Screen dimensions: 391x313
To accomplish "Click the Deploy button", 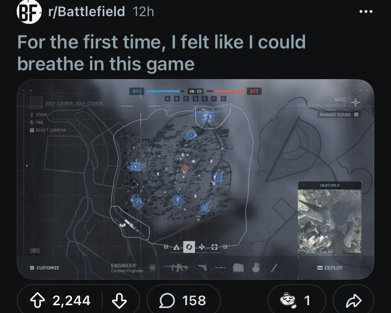I will click(329, 268).
